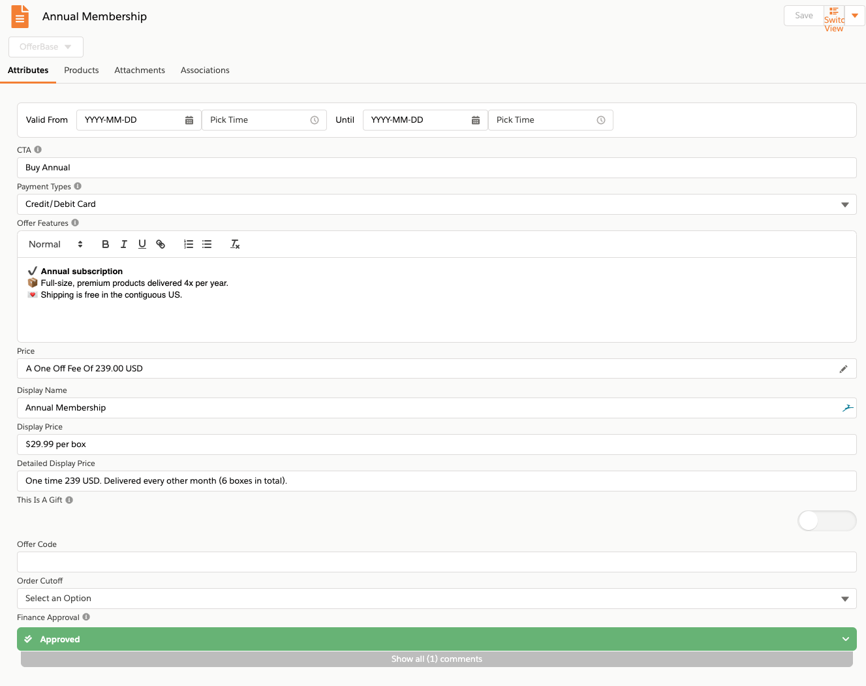Open the Associations tab
This screenshot has width=866, height=686.
pos(204,70)
